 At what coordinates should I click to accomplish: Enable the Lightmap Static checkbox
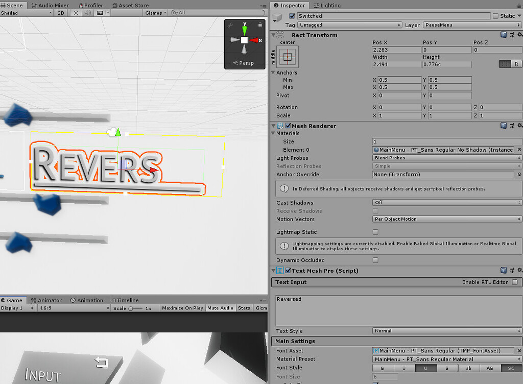pos(375,232)
